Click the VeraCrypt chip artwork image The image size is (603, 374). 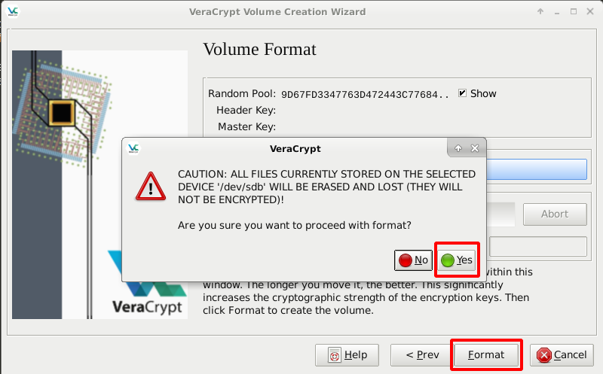(100, 184)
